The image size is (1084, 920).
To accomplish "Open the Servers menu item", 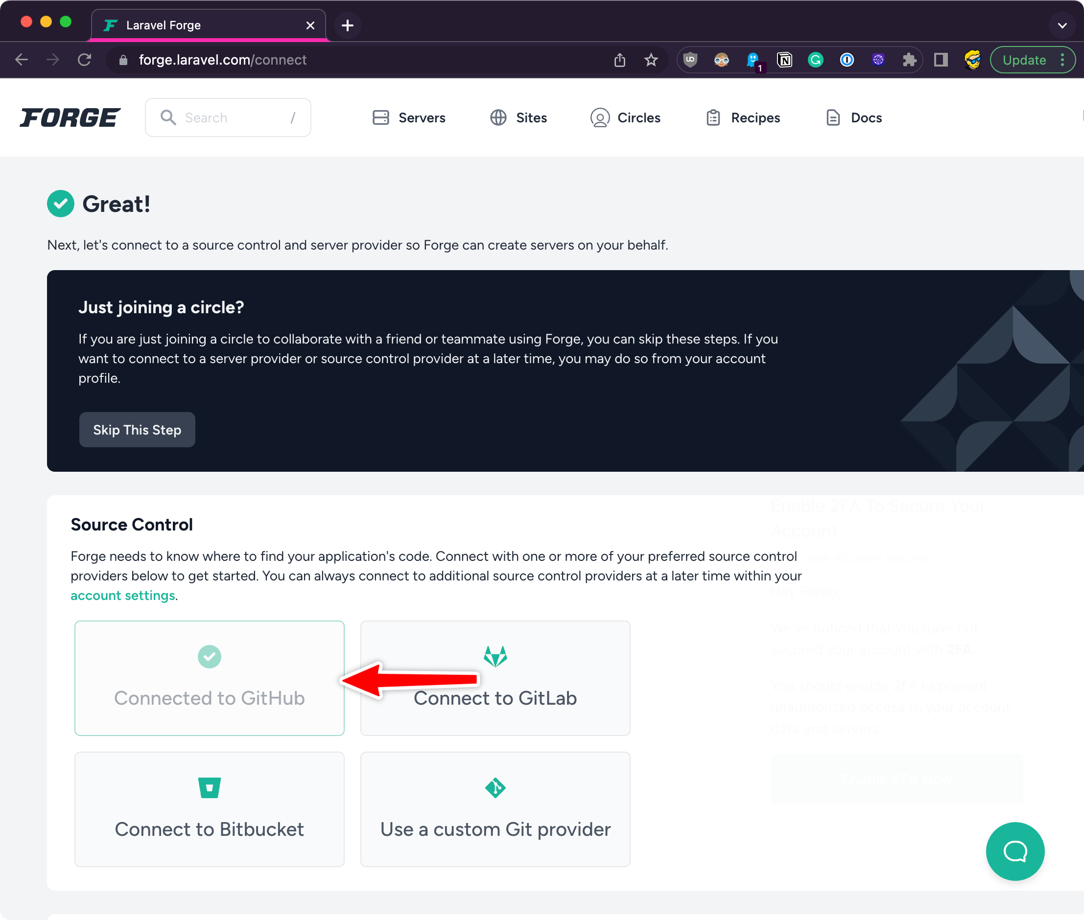I will coord(409,118).
